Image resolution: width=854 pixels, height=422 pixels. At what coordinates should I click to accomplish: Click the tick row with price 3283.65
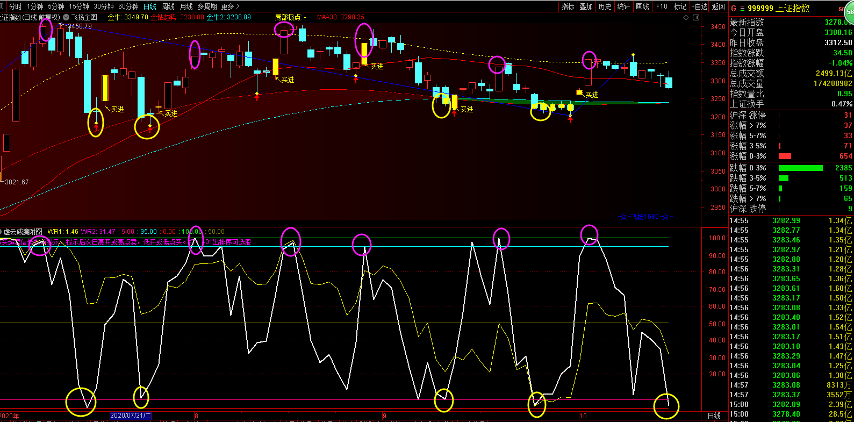pyautogui.click(x=791, y=278)
